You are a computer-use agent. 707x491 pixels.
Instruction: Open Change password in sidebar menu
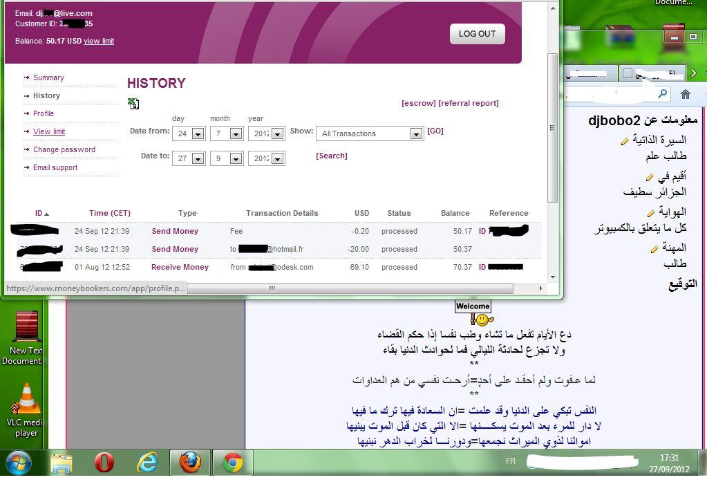(x=64, y=150)
